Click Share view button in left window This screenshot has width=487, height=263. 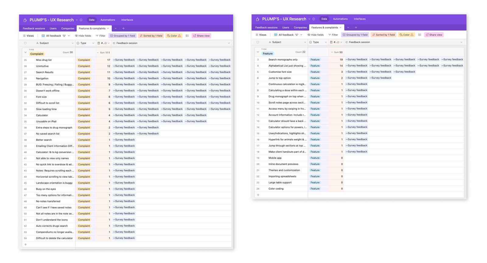(x=201, y=36)
